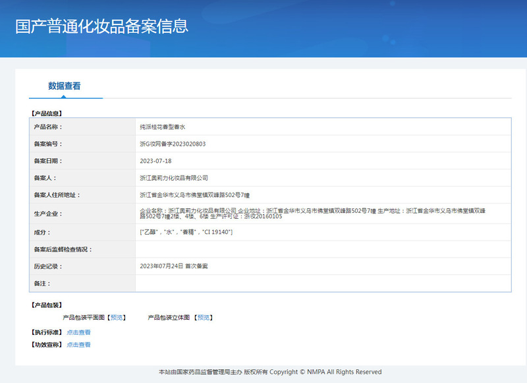
Task: Click the 产品名称 row label
Action: (48, 127)
